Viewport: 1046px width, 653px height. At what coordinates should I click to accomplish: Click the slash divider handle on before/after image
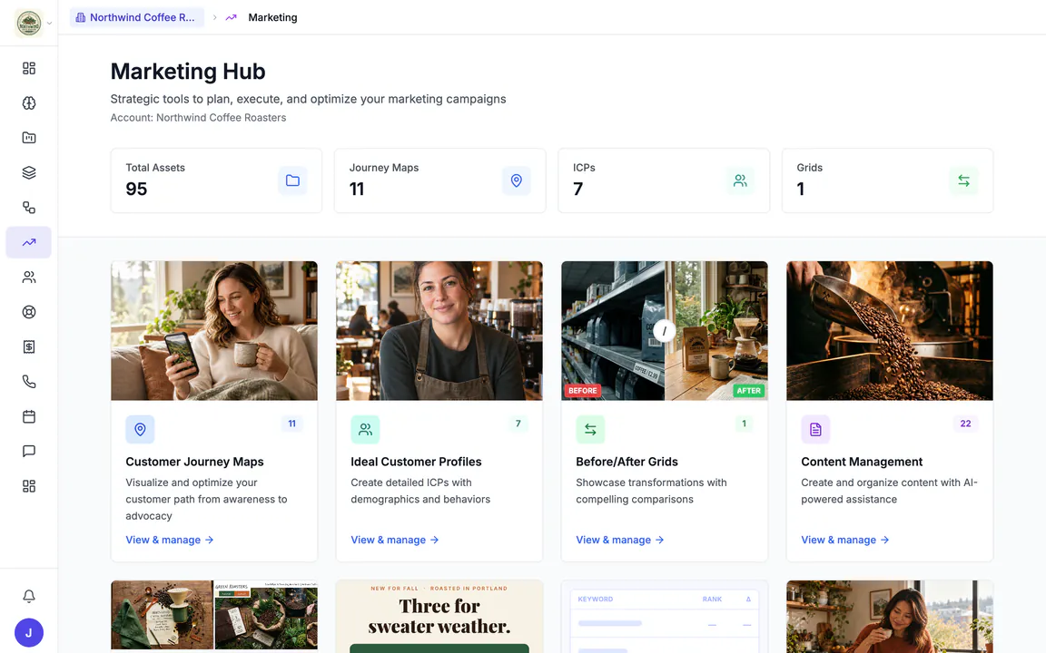click(x=665, y=331)
